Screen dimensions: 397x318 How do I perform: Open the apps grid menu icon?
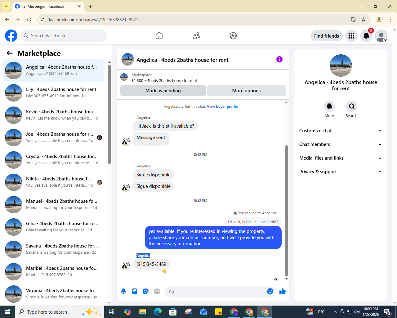351,36
